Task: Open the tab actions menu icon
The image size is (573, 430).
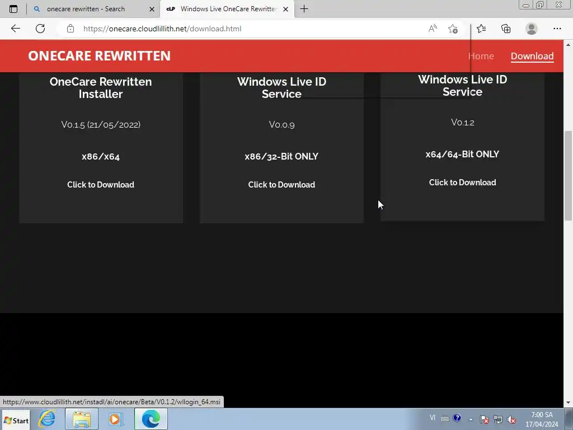Action: coord(13,9)
